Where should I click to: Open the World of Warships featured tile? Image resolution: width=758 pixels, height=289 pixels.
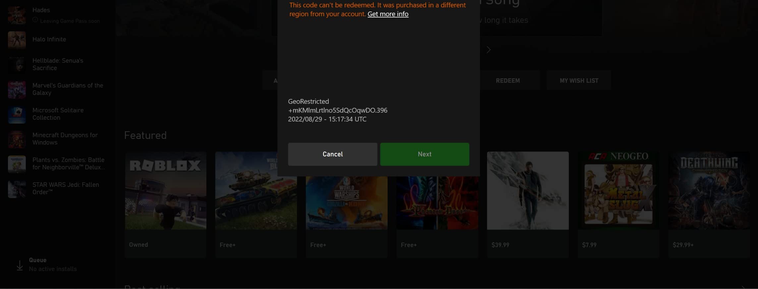coord(347,217)
